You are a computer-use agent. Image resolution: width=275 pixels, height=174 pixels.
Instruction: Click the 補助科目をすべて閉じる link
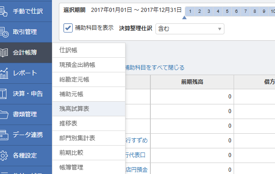pyautogui.click(x=155, y=68)
